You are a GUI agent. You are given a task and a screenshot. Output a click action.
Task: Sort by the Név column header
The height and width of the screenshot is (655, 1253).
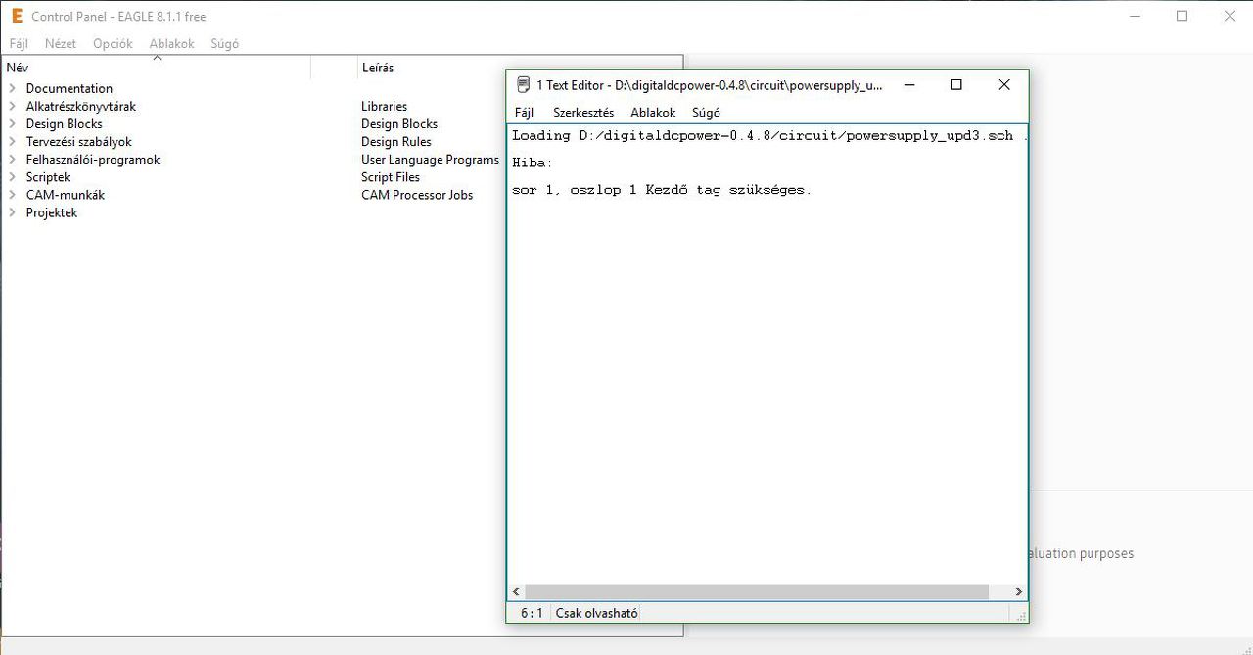pyautogui.click(x=156, y=68)
